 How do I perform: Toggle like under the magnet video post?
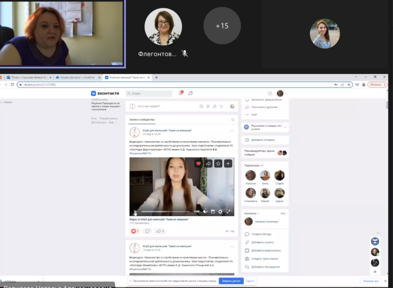click(x=134, y=231)
